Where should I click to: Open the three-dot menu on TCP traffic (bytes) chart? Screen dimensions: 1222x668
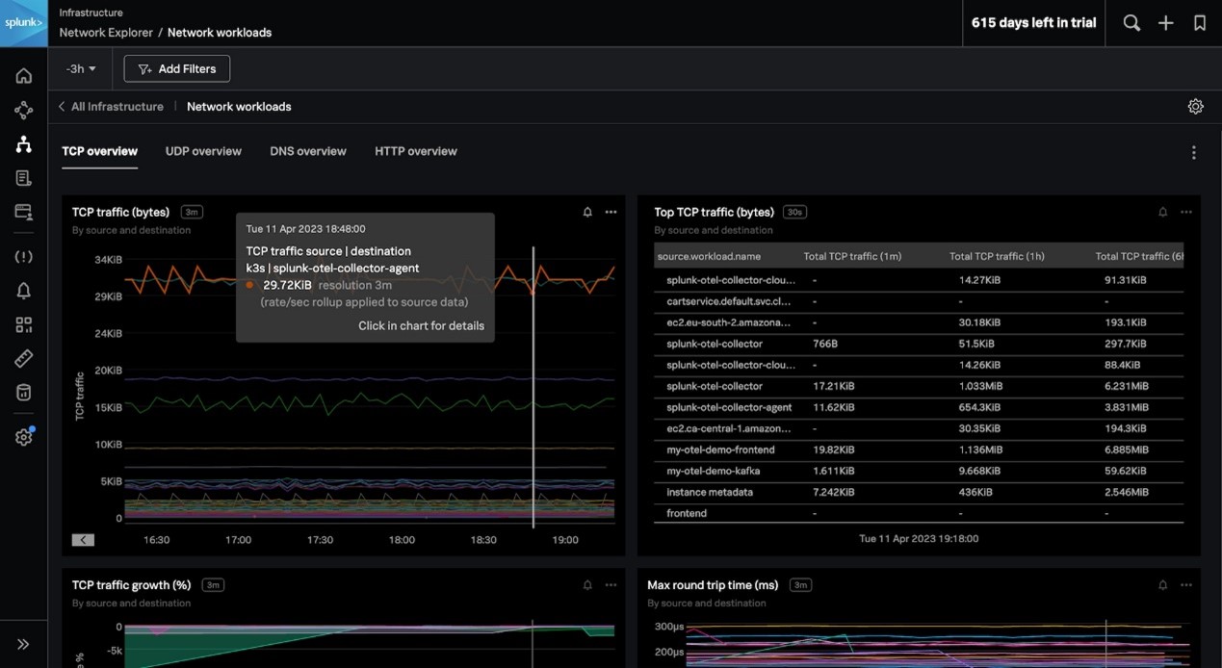coord(611,212)
